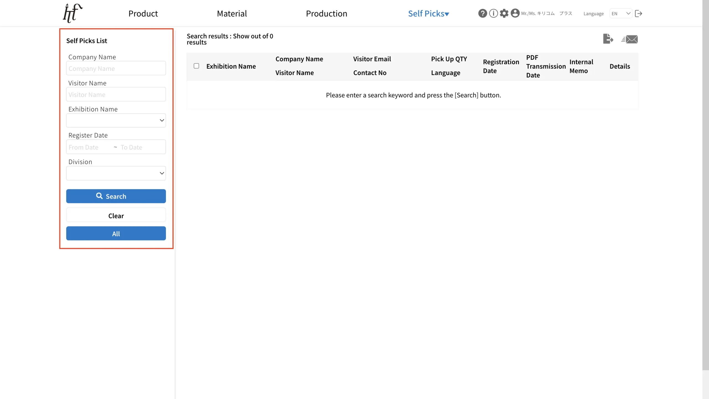Click the htf logo
Image resolution: width=709 pixels, height=399 pixels.
(x=73, y=13)
